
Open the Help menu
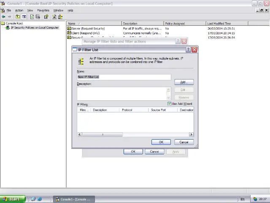point(70,10)
